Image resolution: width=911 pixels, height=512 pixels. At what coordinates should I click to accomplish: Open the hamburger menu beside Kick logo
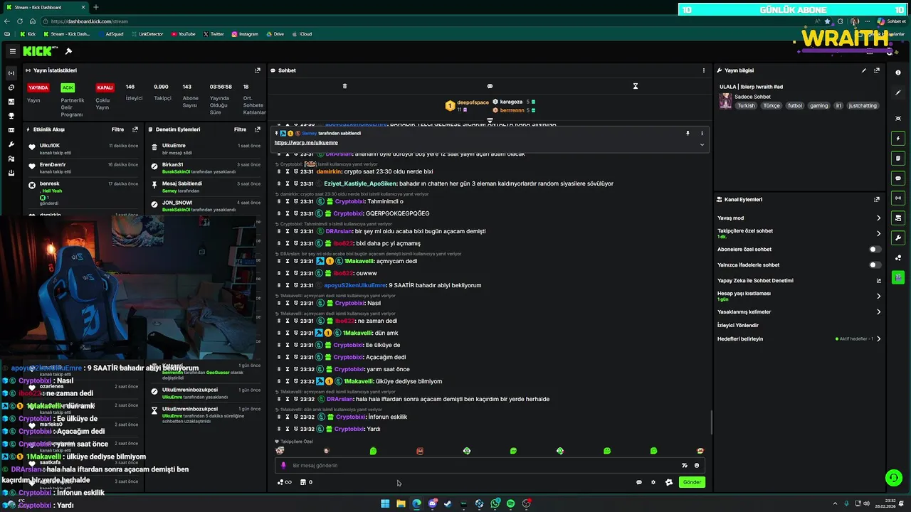tap(12, 51)
